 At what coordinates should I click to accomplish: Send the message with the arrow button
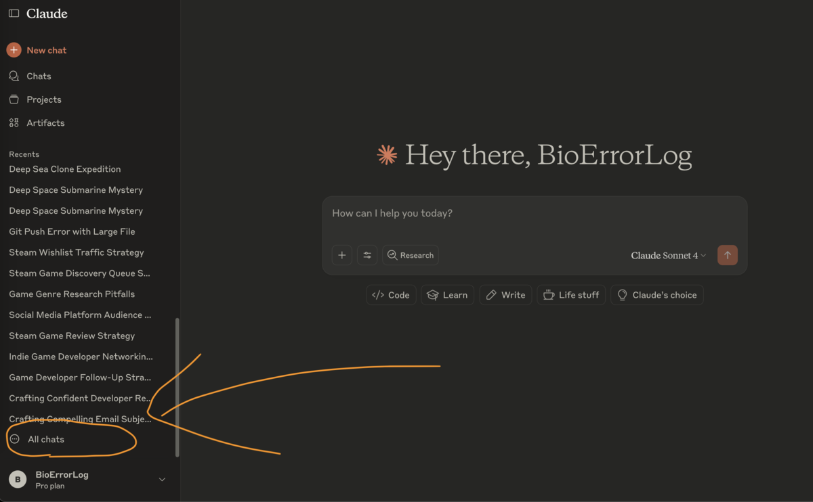click(x=728, y=255)
